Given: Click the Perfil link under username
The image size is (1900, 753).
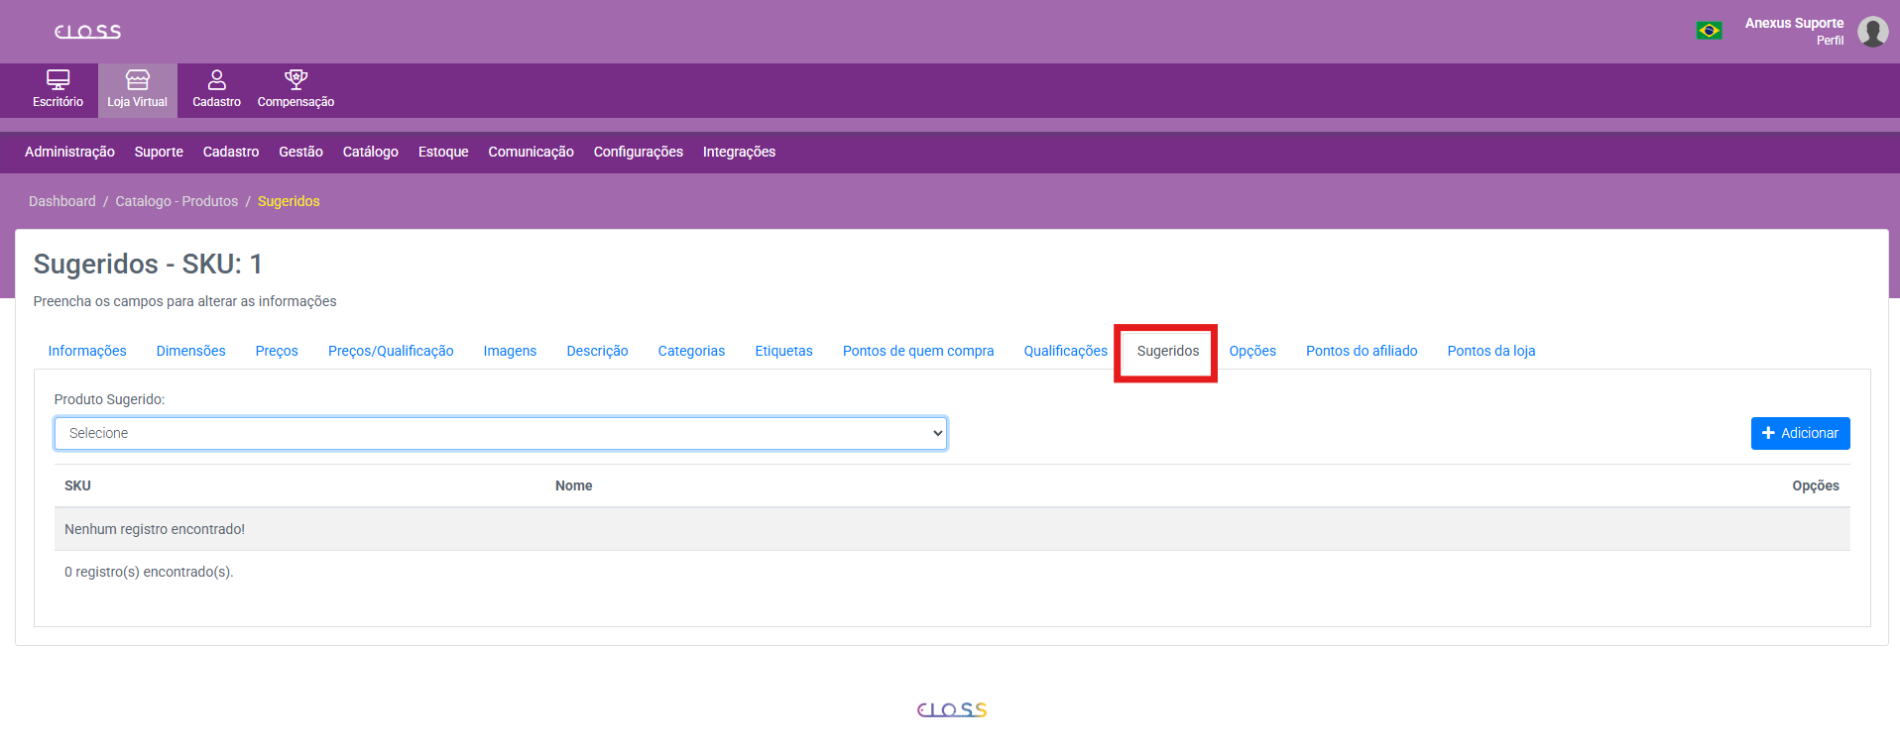Looking at the screenshot, I should tap(1830, 41).
